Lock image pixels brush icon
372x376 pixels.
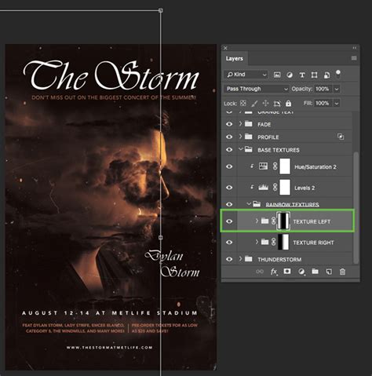pyautogui.click(x=254, y=104)
